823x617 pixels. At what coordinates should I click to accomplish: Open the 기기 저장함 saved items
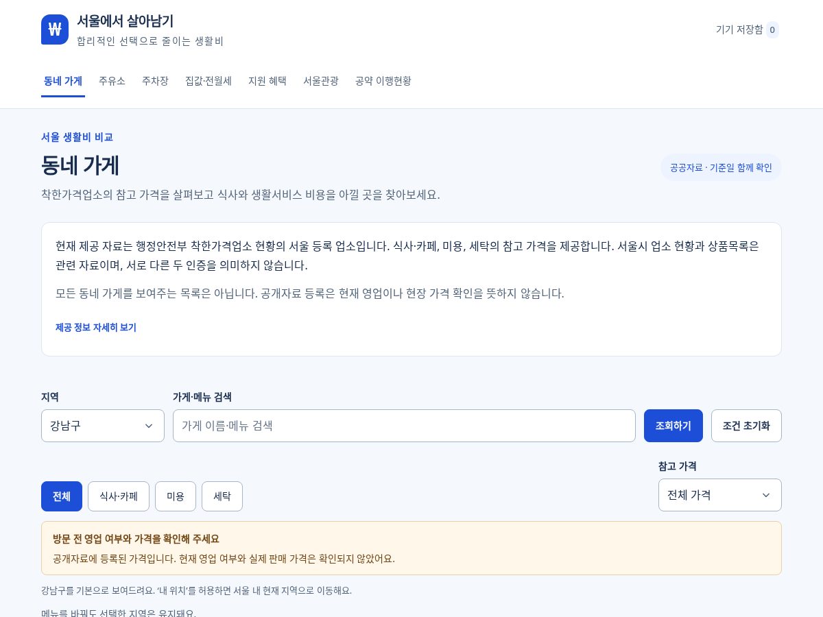tap(747, 29)
